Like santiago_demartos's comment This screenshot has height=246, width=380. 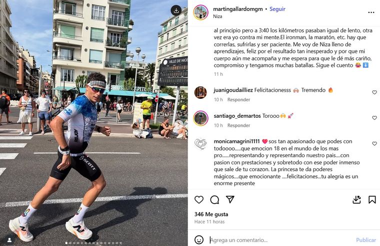click(374, 118)
